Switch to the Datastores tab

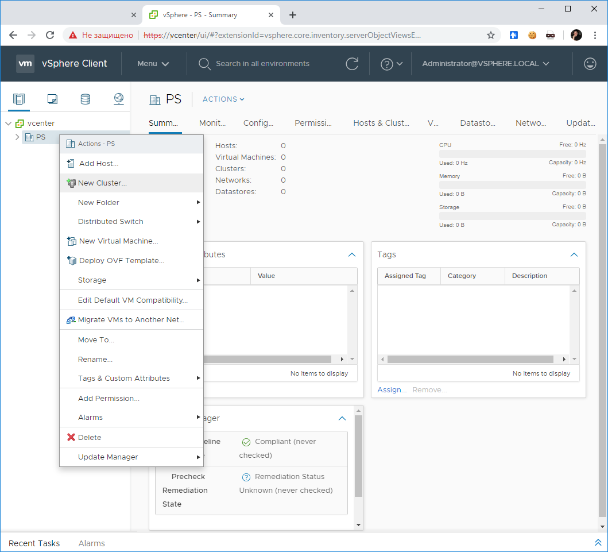(478, 123)
